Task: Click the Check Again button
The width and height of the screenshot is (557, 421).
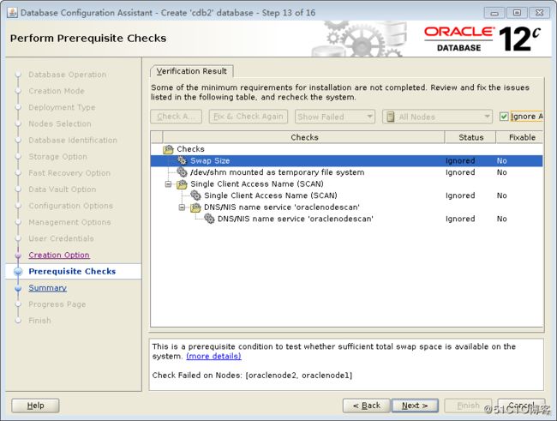Action: click(x=177, y=117)
